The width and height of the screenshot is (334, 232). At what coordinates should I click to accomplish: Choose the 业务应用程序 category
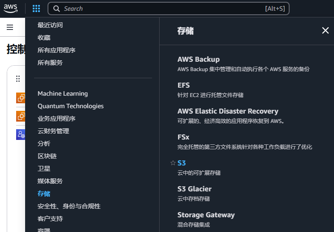click(56, 118)
